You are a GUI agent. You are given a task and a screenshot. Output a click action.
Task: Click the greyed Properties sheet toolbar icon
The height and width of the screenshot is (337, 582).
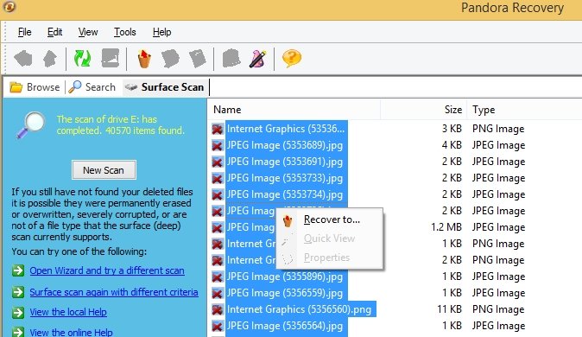(198, 59)
